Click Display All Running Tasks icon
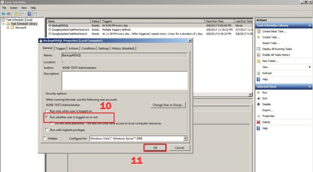Viewport: 313px width, 172px height. [x=259, y=49]
